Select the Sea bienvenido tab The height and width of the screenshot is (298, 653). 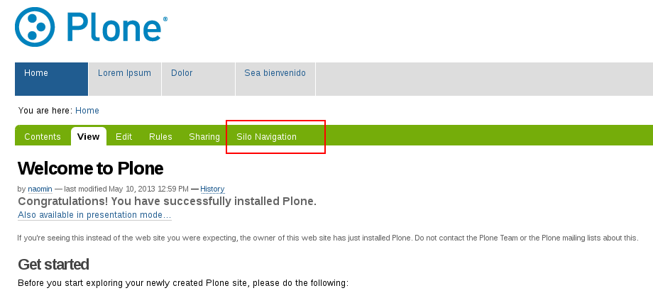tap(275, 73)
